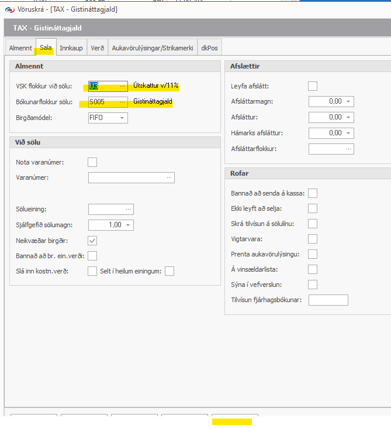The image size is (391, 428).
Task: Expand the Birgðamódel FIFO dropdown
Action: point(122,118)
